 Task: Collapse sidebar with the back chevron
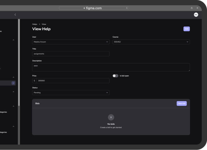click(15, 15)
